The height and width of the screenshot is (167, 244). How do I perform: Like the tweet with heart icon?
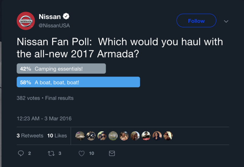pyautogui.click(x=81, y=153)
